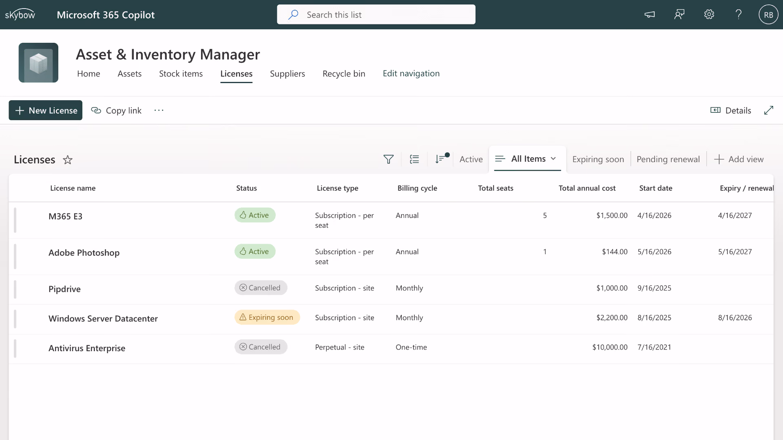Open the Suppliers navigation tab
This screenshot has width=783, height=440.
288,74
